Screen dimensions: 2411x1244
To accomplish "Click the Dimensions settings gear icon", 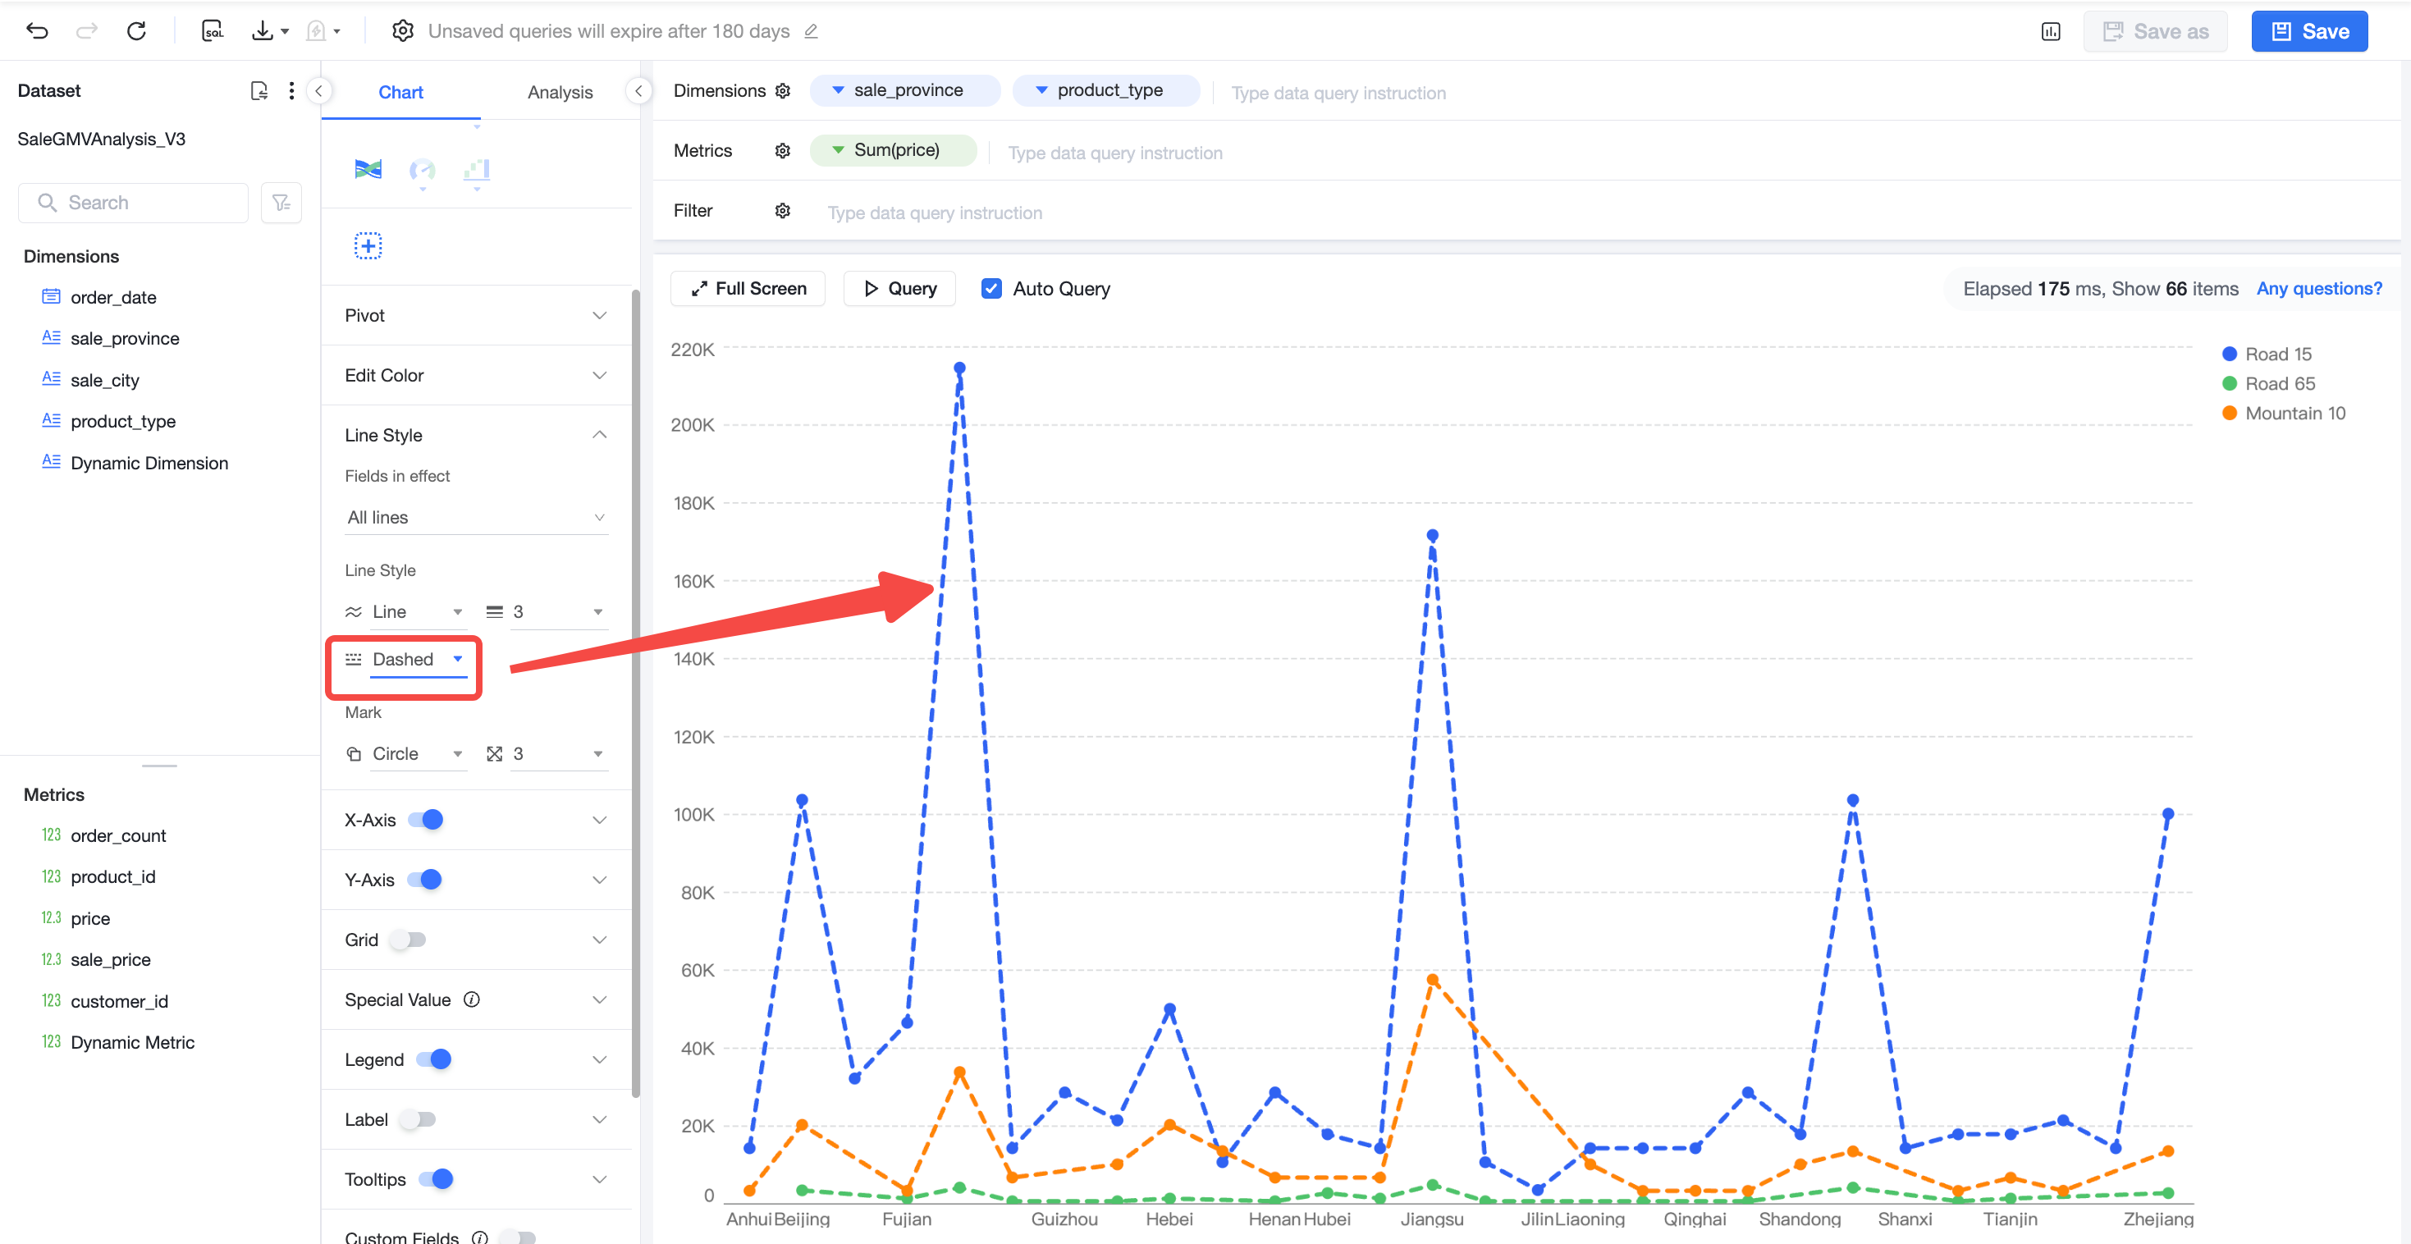I will pyautogui.click(x=784, y=91).
